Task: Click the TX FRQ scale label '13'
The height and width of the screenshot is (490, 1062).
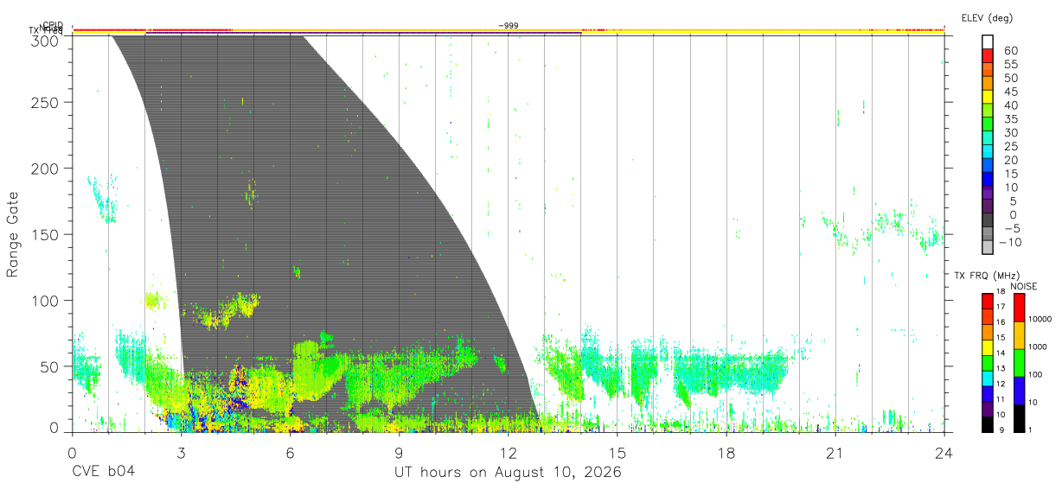Action: (x=1001, y=369)
